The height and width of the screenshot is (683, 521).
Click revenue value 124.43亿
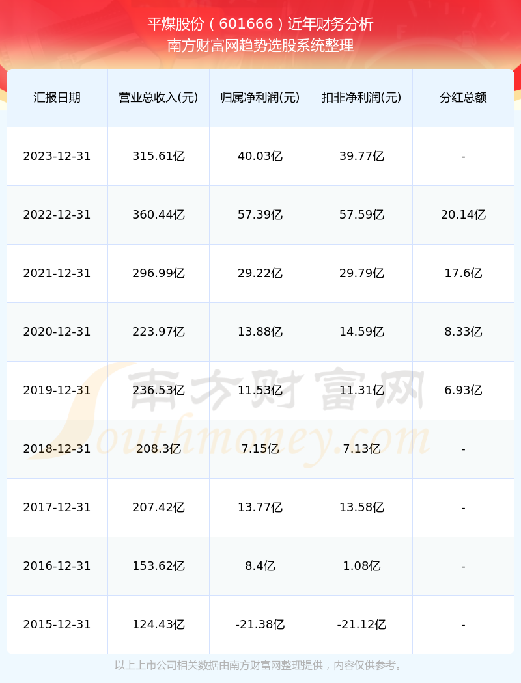point(159,624)
